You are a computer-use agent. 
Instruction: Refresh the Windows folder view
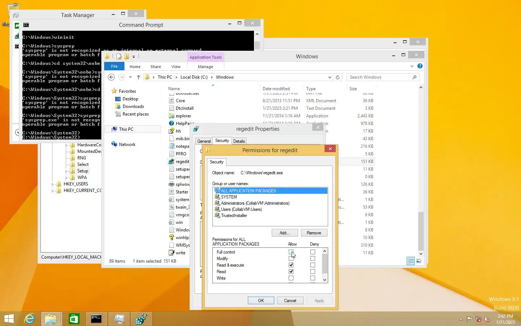(338, 77)
